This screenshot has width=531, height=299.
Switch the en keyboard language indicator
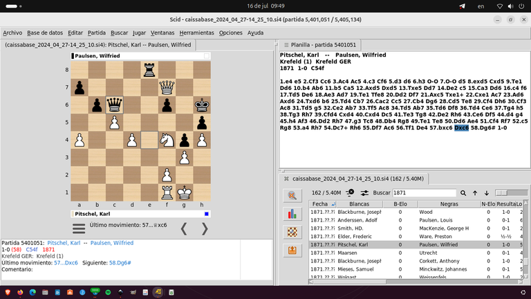coord(481,6)
